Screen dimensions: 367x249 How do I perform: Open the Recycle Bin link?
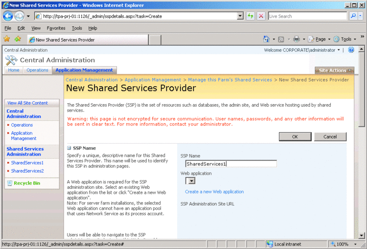click(27, 183)
